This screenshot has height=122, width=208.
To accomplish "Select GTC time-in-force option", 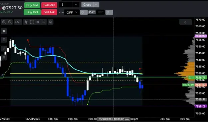I will [x=101, y=12].
